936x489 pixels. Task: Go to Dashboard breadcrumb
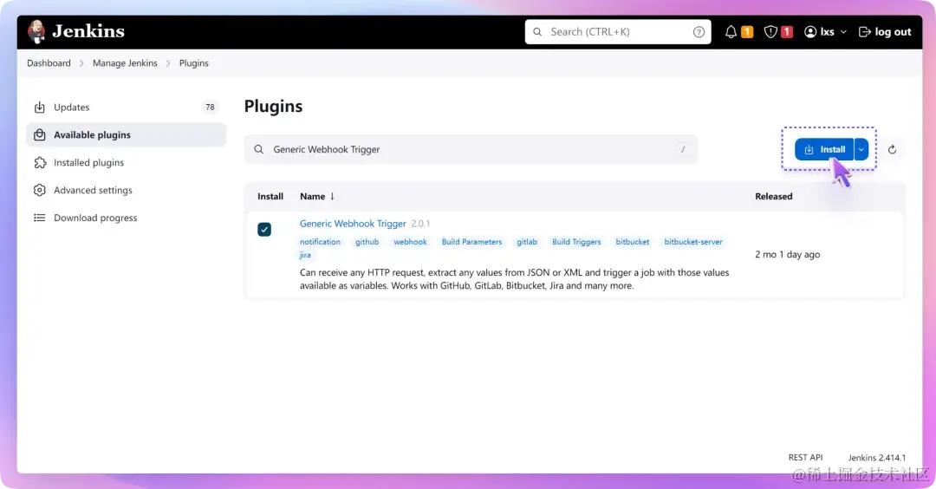49,63
